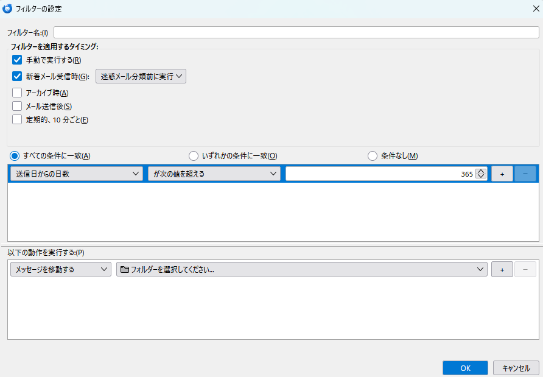Click the up arrow on the 365 value stepper
Image resolution: width=543 pixels, height=377 pixels.
(x=482, y=171)
